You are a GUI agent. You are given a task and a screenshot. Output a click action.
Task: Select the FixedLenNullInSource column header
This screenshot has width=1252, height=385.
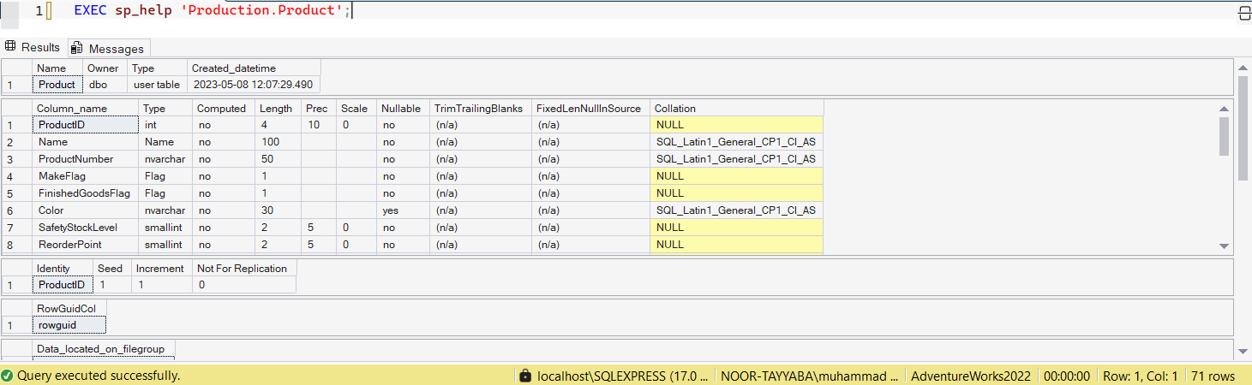click(590, 109)
